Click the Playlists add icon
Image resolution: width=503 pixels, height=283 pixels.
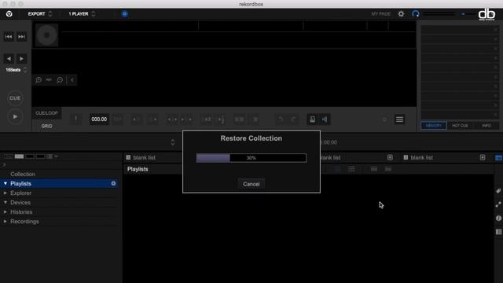pyautogui.click(x=113, y=183)
